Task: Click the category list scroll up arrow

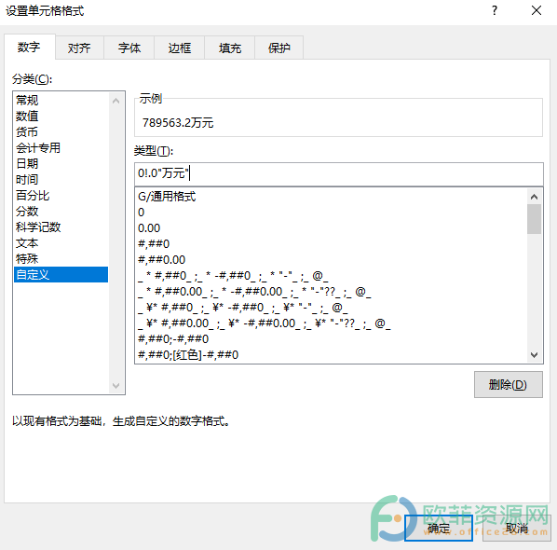Action: pos(115,101)
